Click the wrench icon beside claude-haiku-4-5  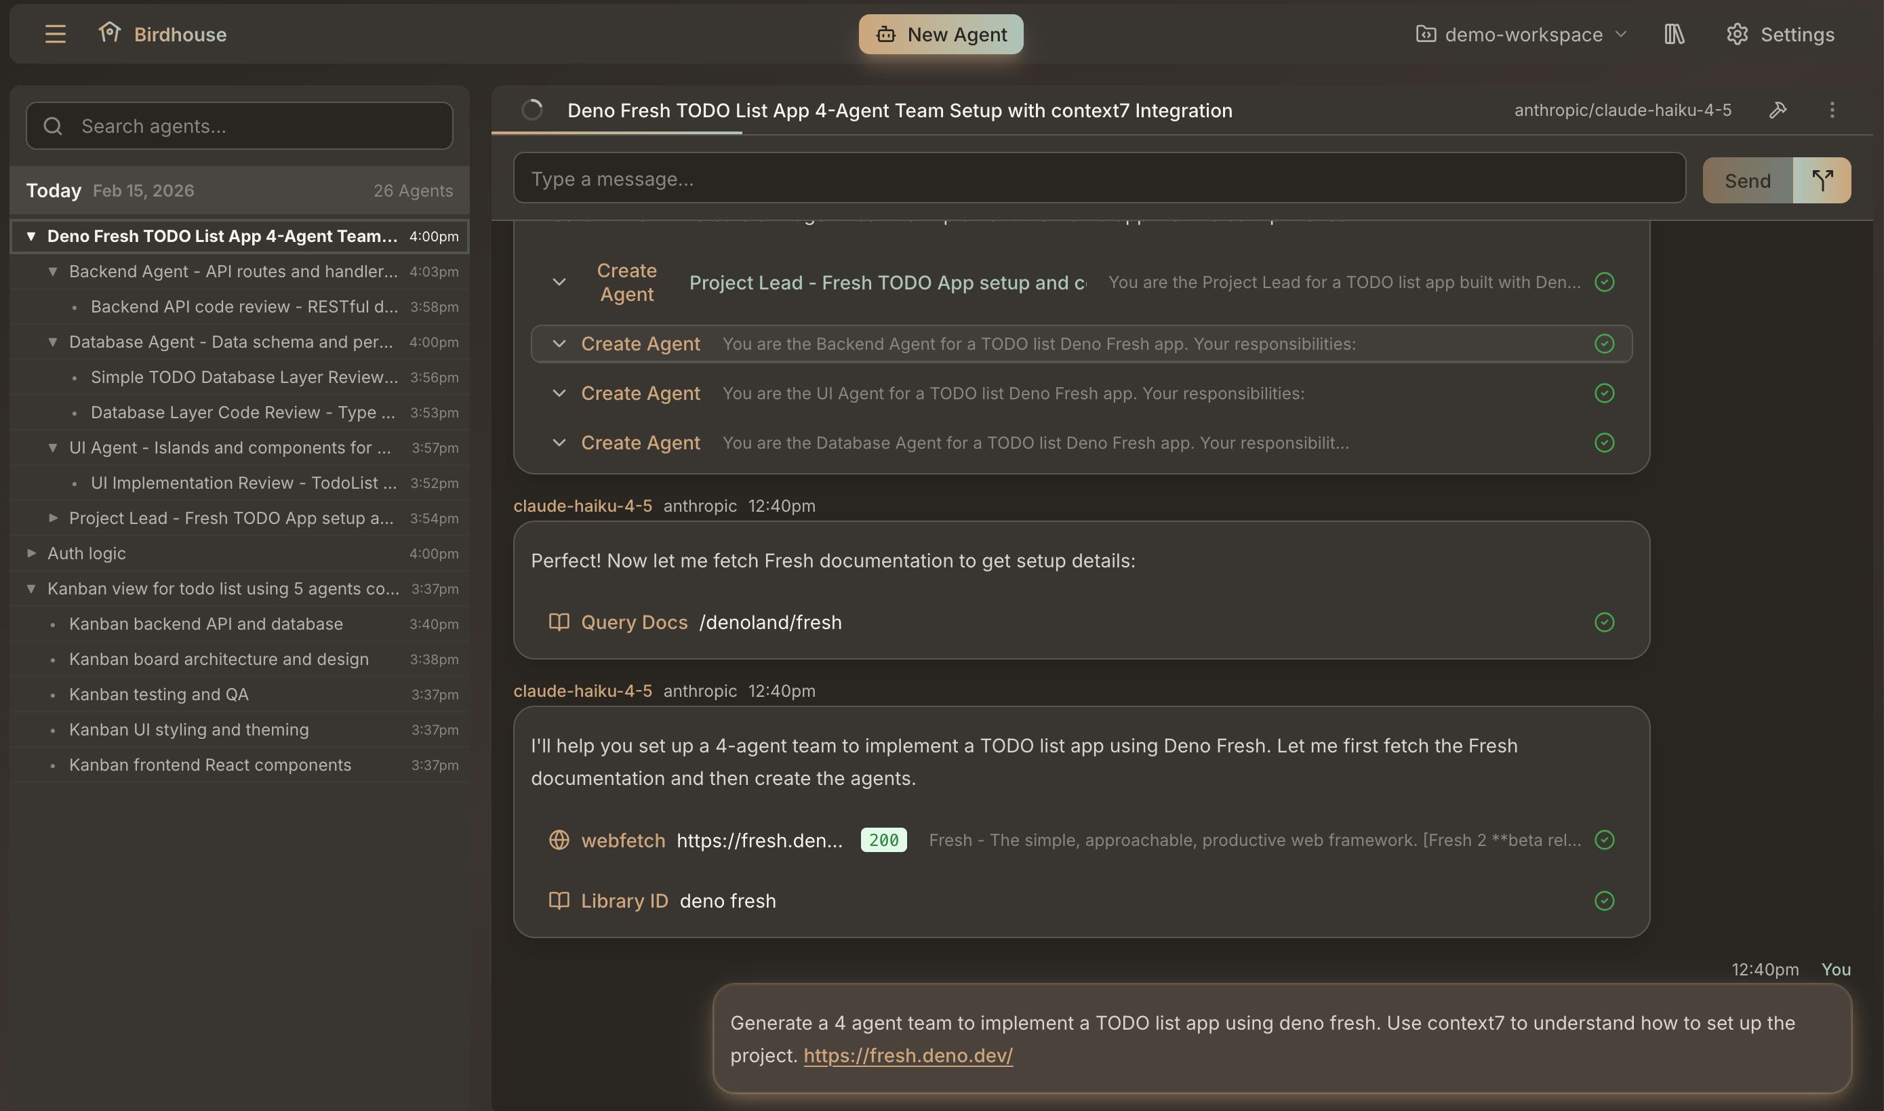(1779, 110)
